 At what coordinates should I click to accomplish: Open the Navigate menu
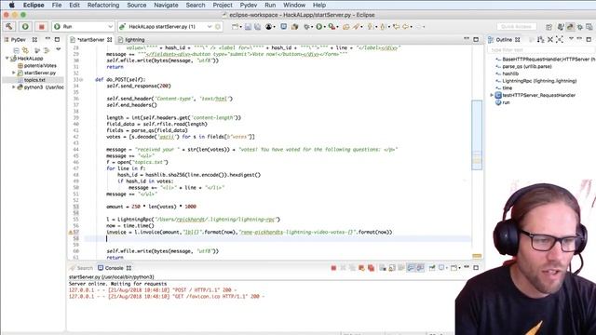[x=166, y=5]
